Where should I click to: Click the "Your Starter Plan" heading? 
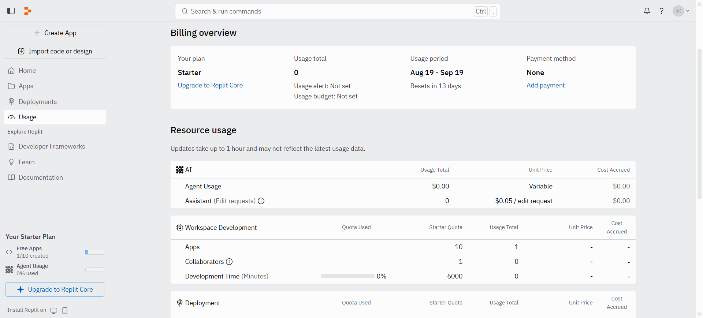30,237
